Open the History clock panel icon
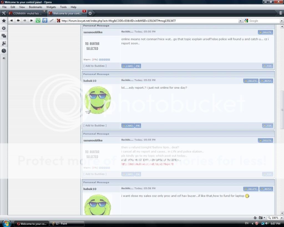 [x=4, y=51]
